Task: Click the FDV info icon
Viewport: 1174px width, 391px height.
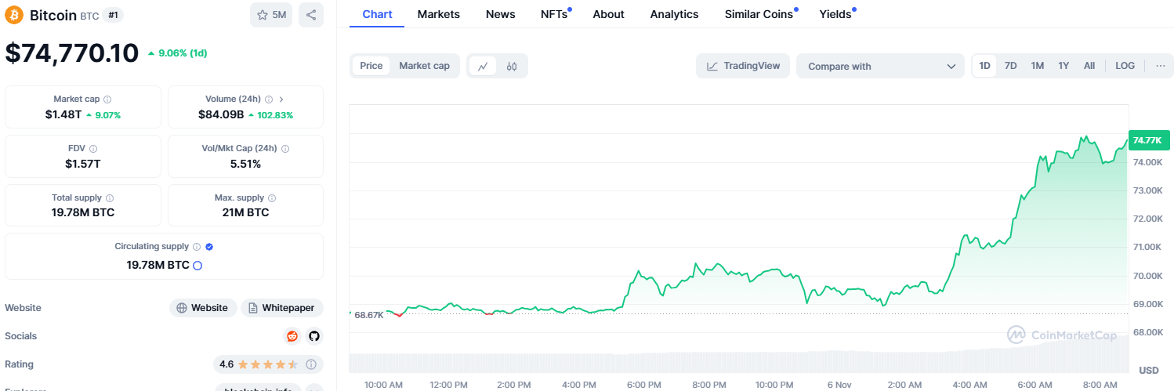Action: point(93,148)
